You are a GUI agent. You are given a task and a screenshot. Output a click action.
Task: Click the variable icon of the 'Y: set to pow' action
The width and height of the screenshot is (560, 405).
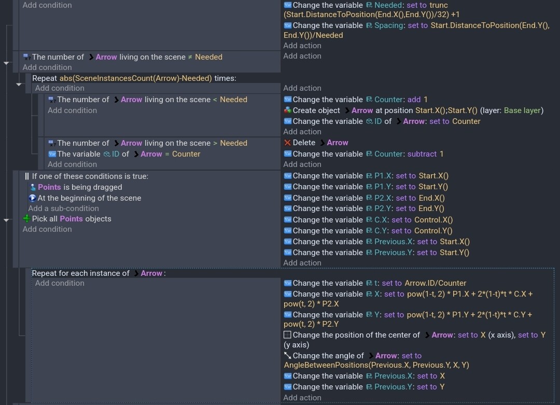tap(287, 315)
